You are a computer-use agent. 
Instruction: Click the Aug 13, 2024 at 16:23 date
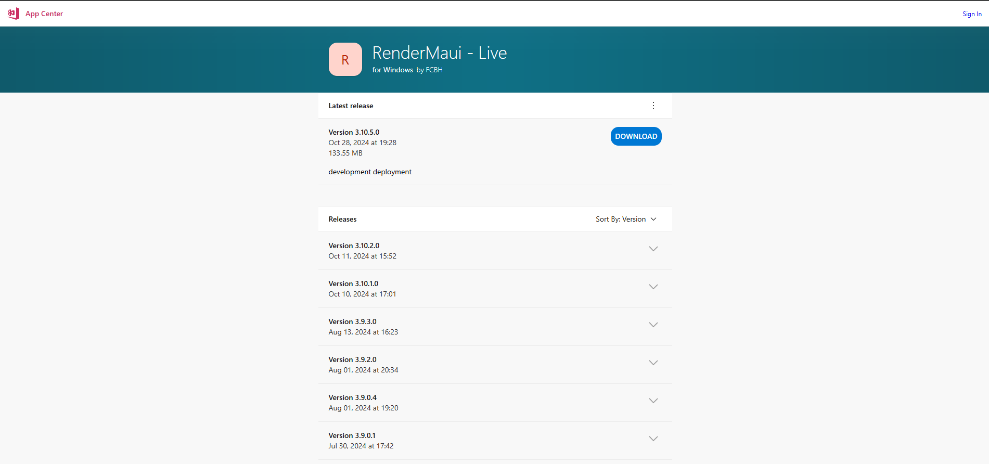click(363, 332)
